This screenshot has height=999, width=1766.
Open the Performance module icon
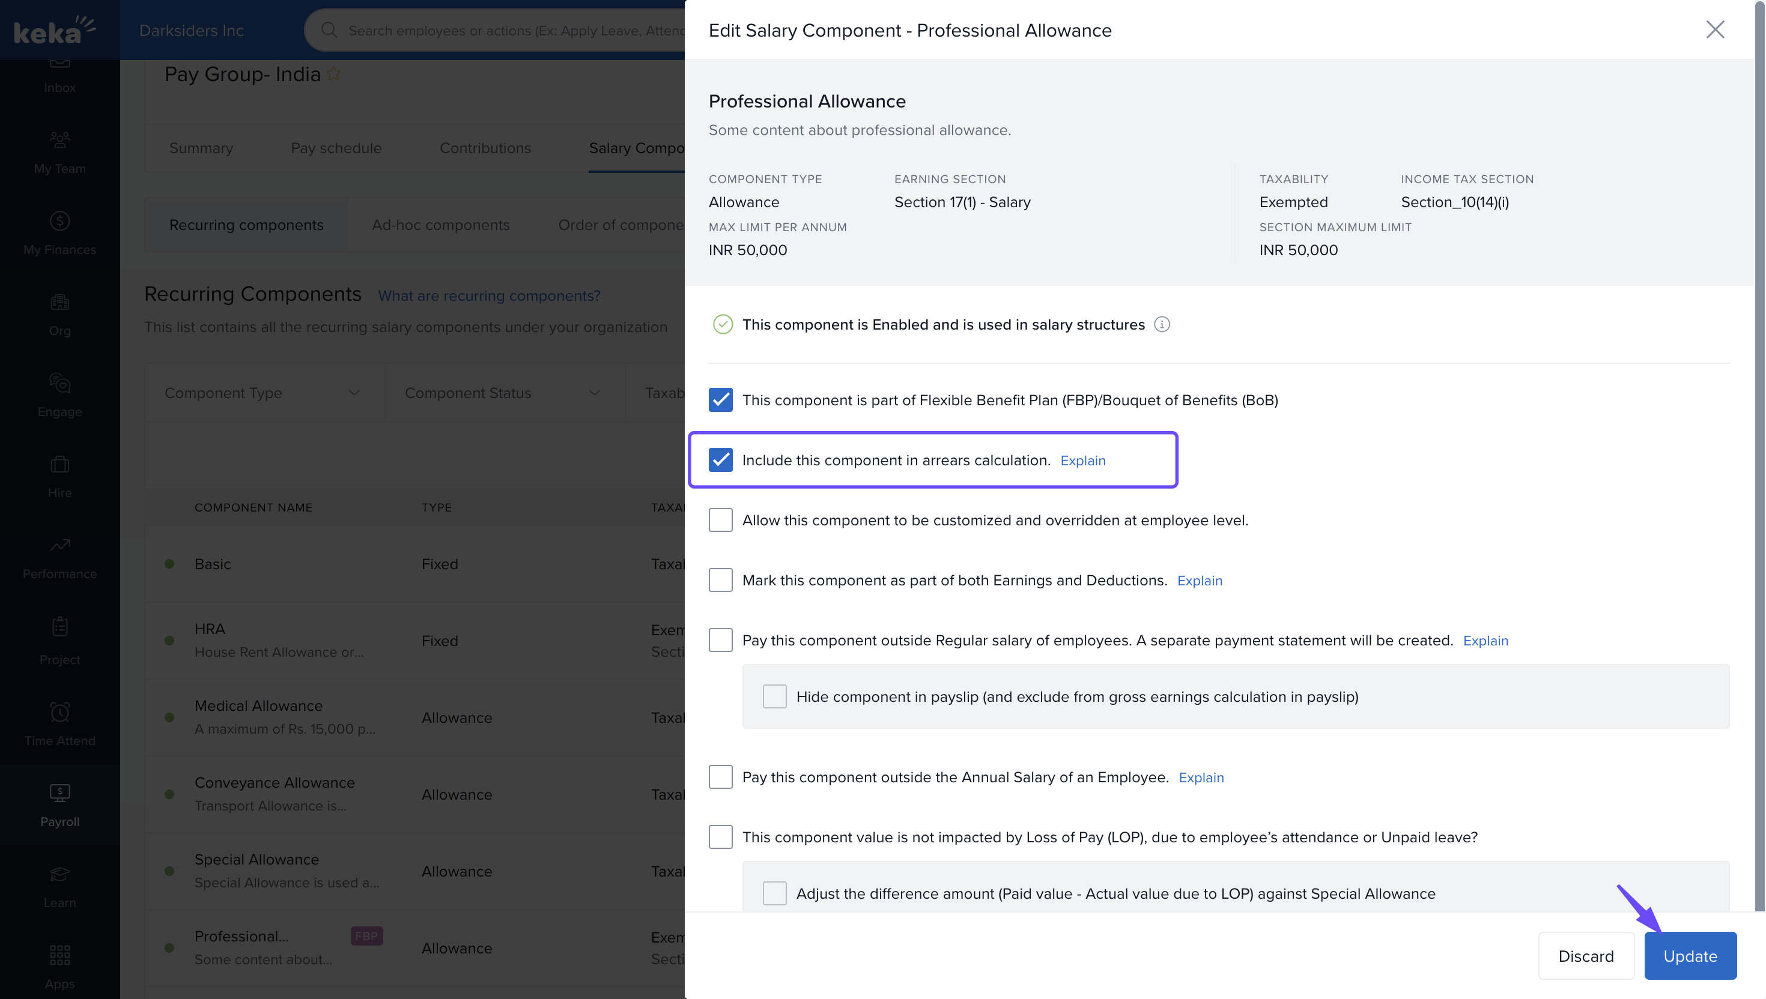pos(59,557)
